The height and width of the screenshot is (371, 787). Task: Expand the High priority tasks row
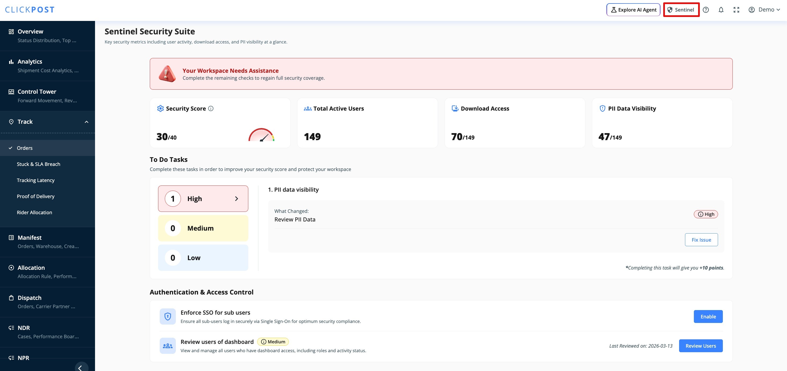tap(203, 199)
